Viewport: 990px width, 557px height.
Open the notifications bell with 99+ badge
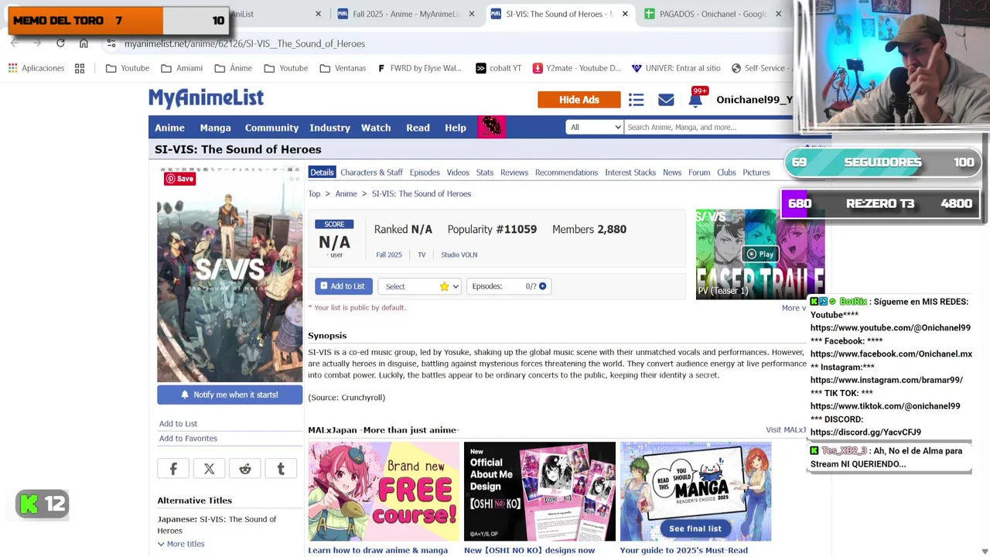coord(696,98)
